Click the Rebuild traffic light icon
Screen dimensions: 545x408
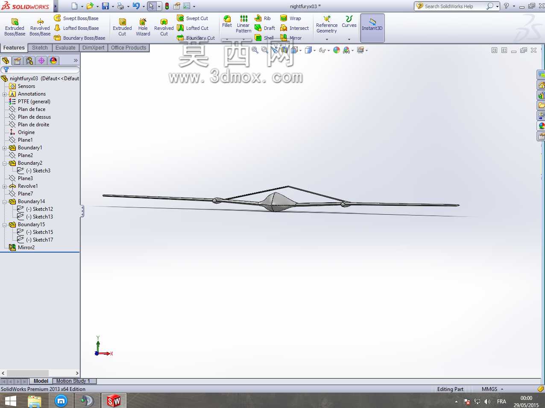[167, 6]
